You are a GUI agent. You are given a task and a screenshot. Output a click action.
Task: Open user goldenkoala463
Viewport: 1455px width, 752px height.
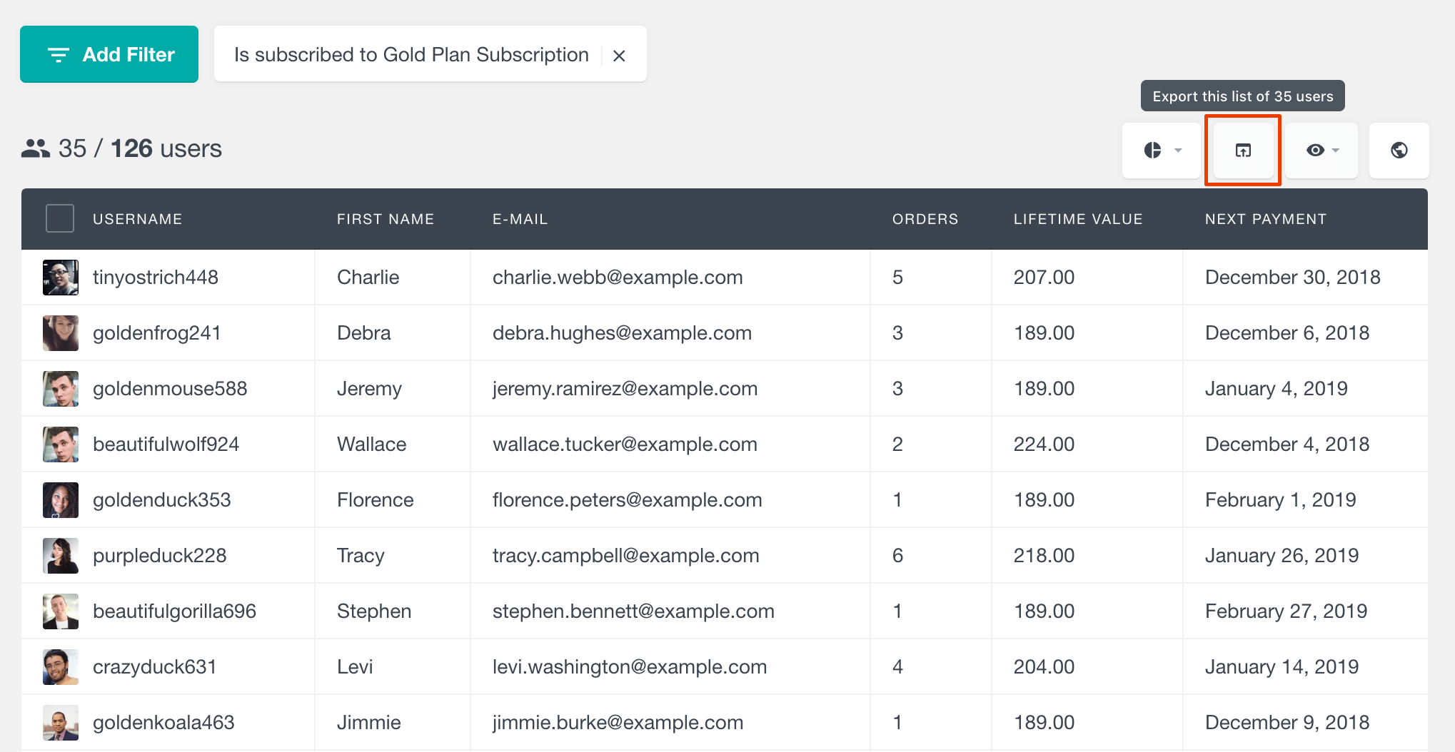(163, 723)
